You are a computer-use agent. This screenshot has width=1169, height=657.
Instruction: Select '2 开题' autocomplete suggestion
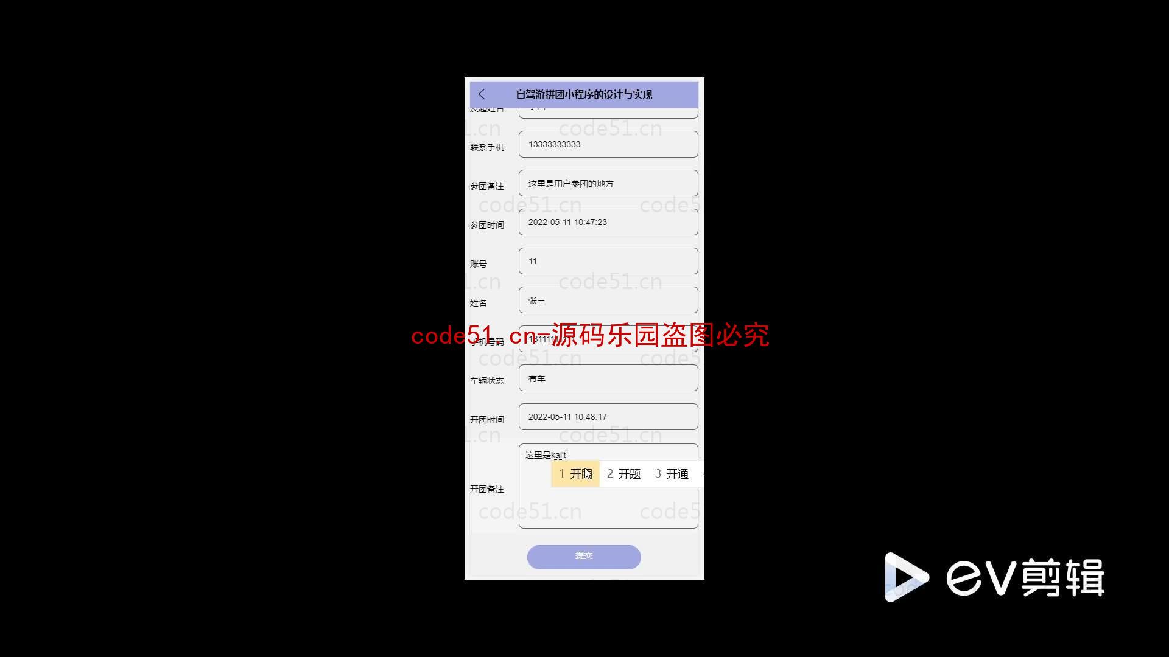pos(624,473)
